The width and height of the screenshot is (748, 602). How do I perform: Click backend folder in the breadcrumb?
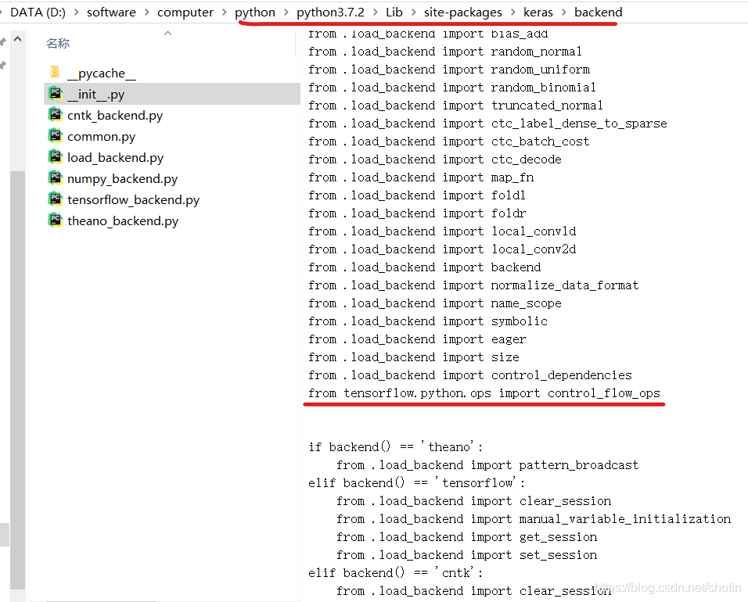599,13
